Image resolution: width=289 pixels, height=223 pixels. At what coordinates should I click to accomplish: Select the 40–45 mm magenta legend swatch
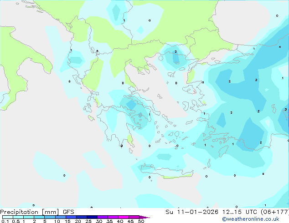tap(124, 217)
